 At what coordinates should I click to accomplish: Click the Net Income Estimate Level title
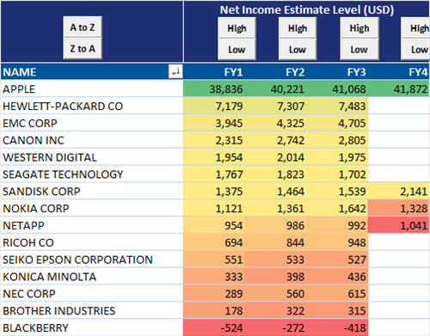307,9
